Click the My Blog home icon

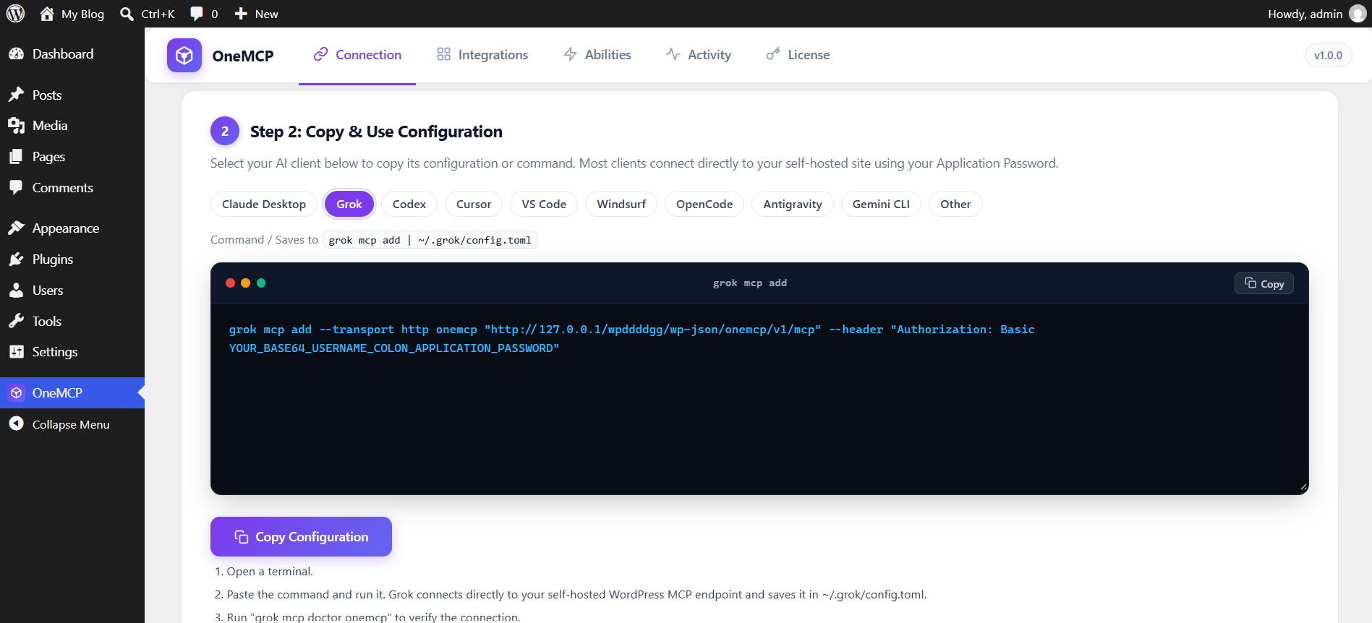47,14
